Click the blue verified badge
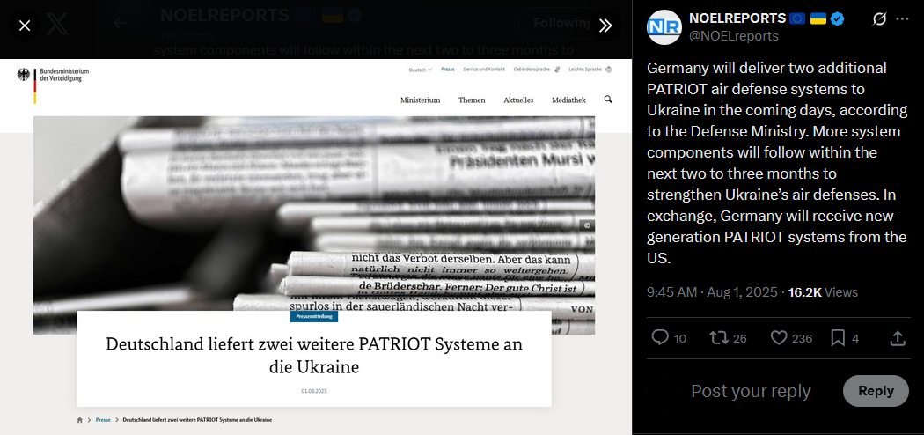The width and height of the screenshot is (924, 435). pos(838,18)
